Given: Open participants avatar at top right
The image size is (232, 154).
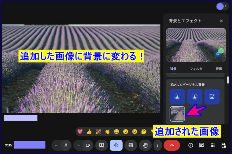Looking at the screenshot, I should (220, 7).
